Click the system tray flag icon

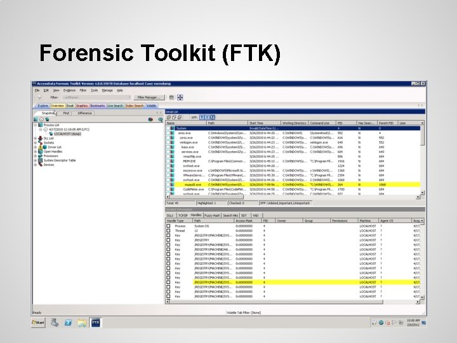tap(394, 323)
